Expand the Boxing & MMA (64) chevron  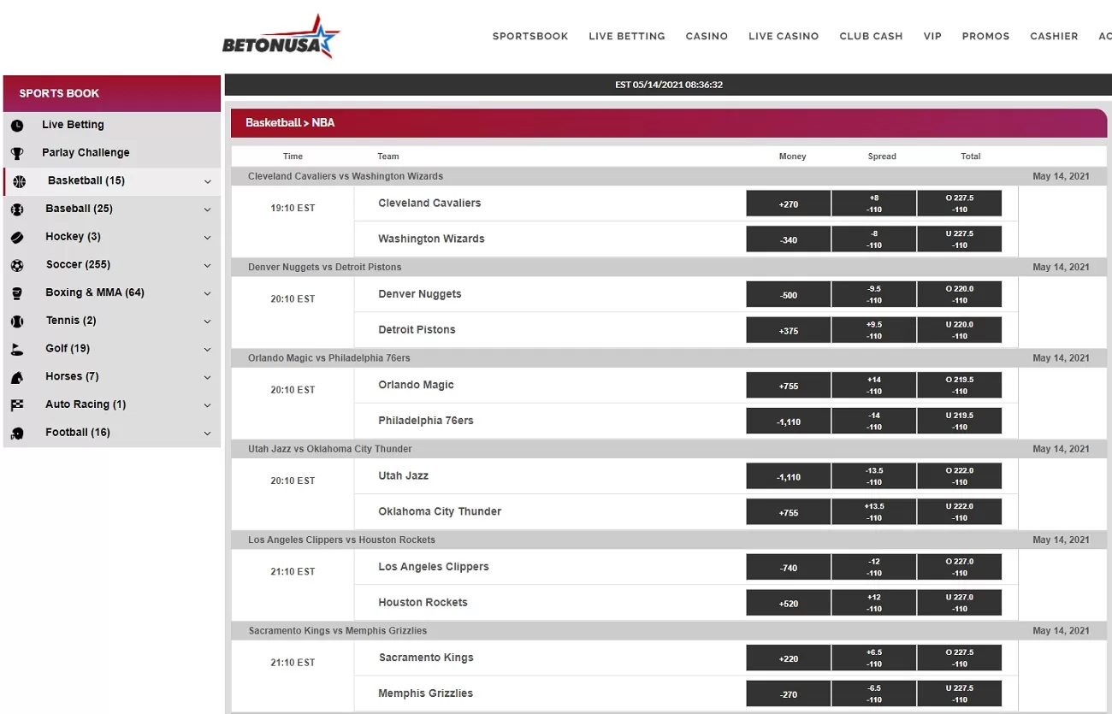click(208, 293)
